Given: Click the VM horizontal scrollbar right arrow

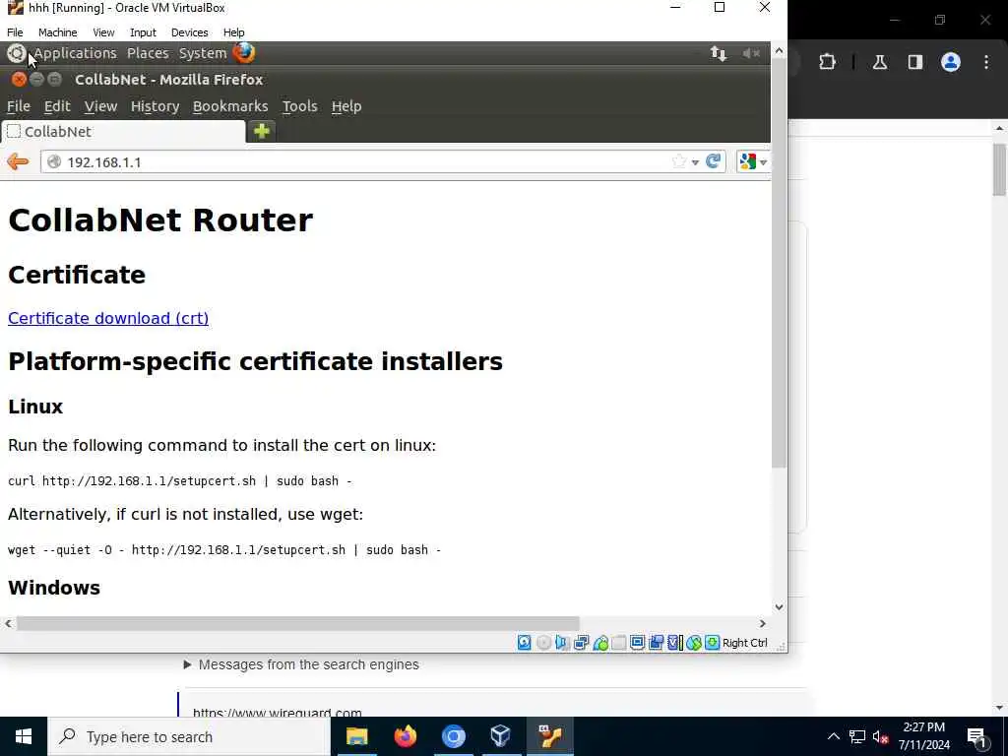Looking at the screenshot, I should (x=763, y=623).
